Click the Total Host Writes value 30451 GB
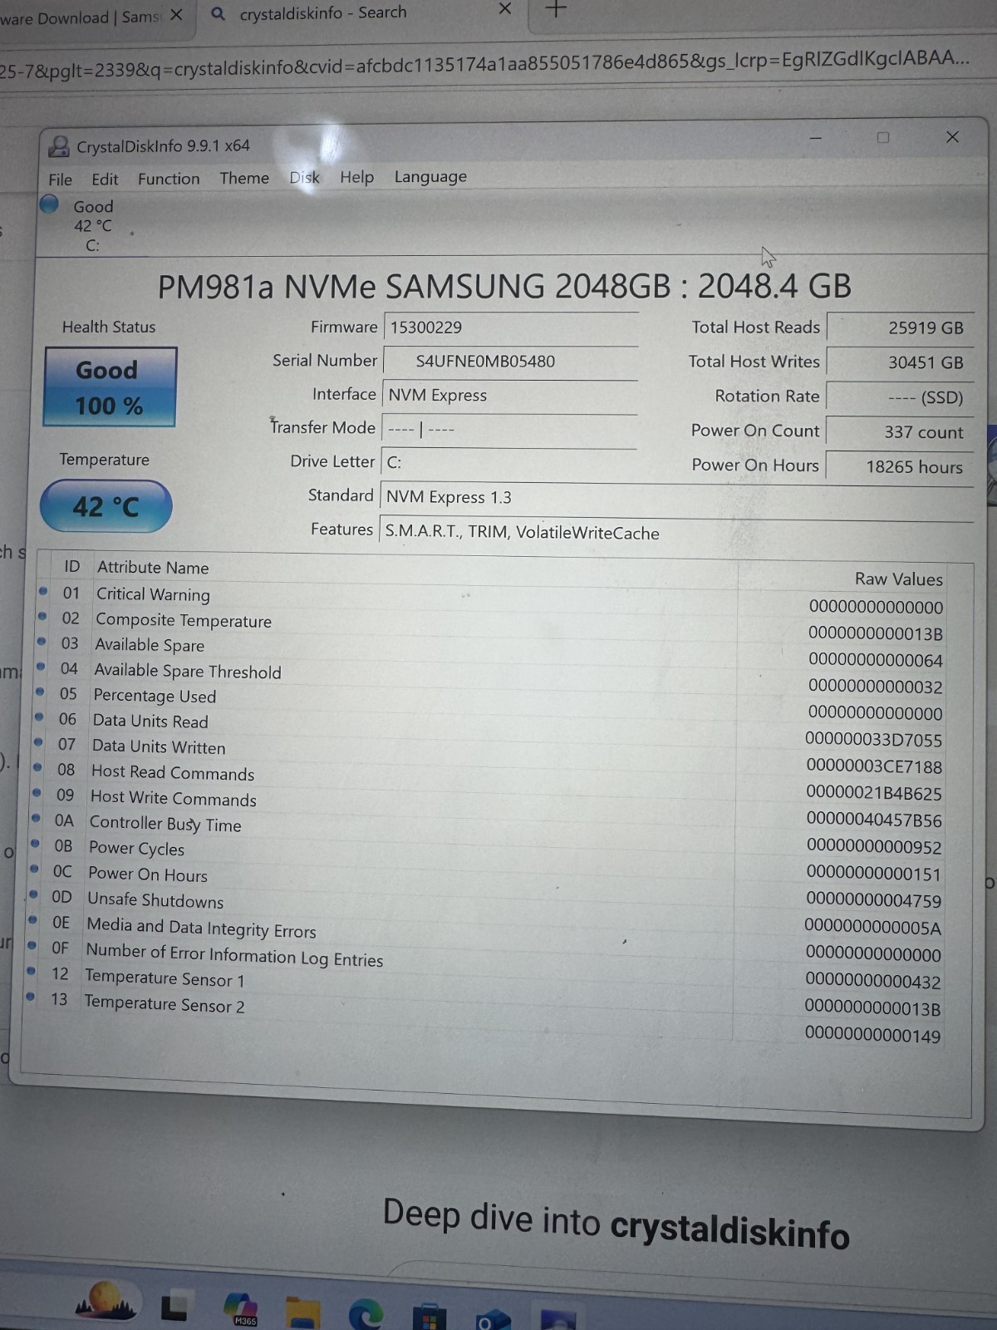The image size is (997, 1330). tap(900, 362)
